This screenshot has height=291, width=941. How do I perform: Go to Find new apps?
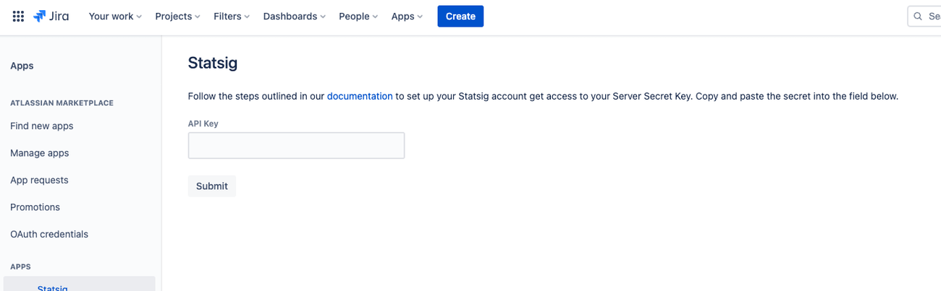point(42,126)
